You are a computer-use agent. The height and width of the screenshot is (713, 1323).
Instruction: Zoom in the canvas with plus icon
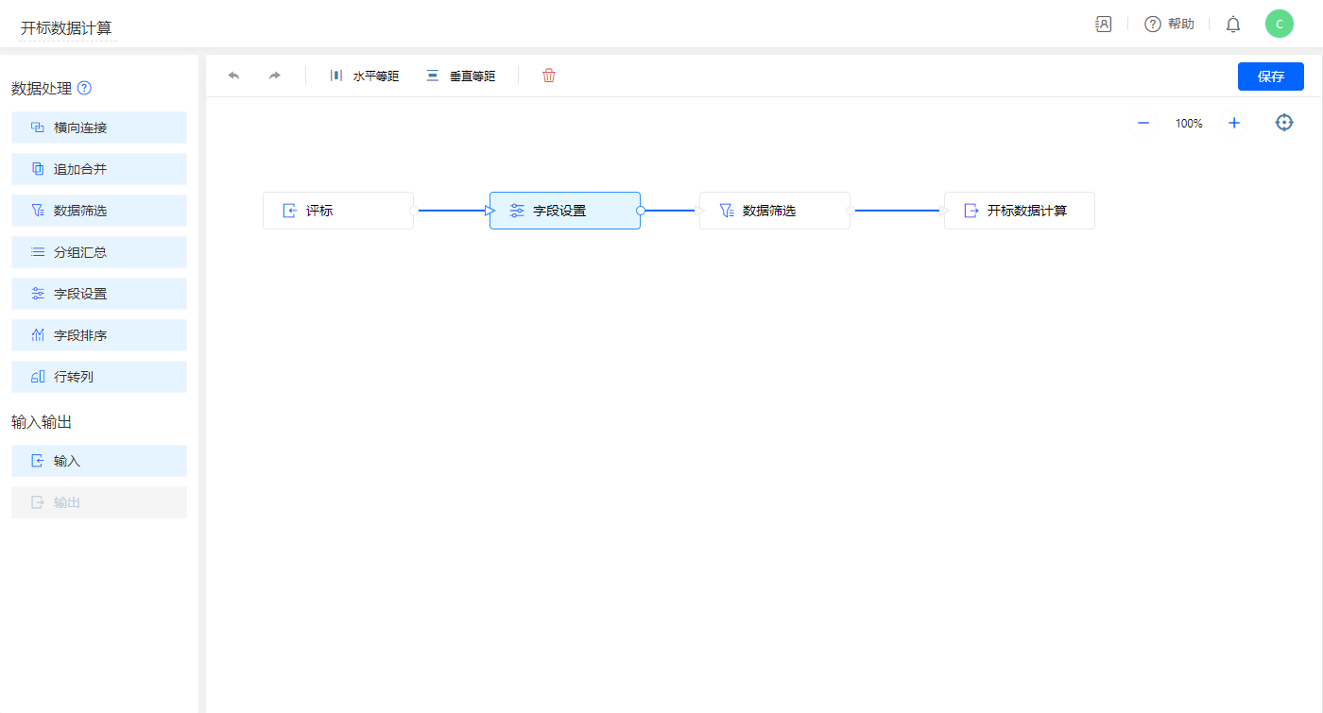coord(1233,123)
